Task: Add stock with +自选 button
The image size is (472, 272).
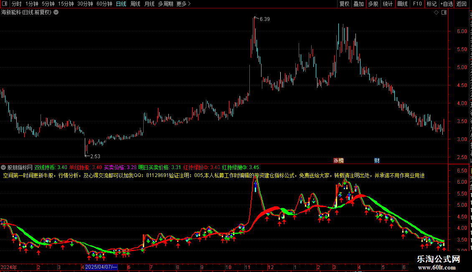Action: click(x=447, y=4)
